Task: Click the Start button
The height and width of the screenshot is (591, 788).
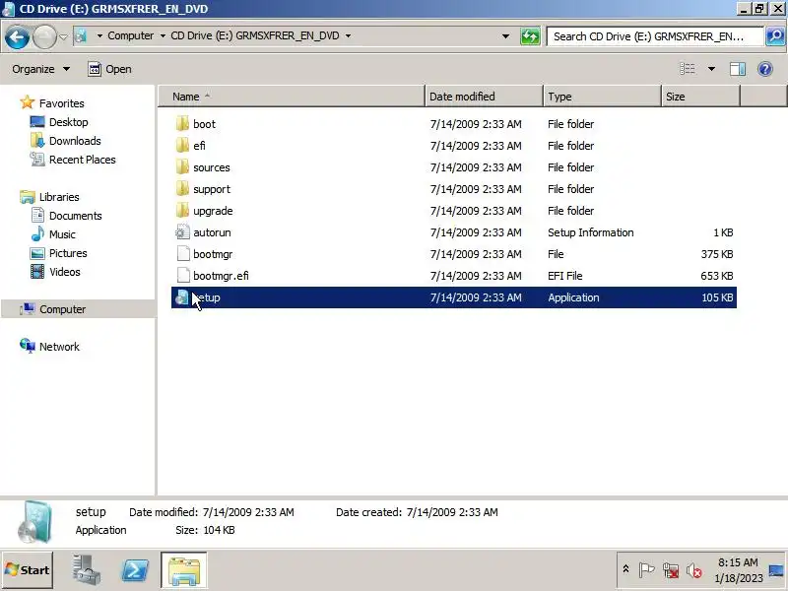Action: click(28, 570)
